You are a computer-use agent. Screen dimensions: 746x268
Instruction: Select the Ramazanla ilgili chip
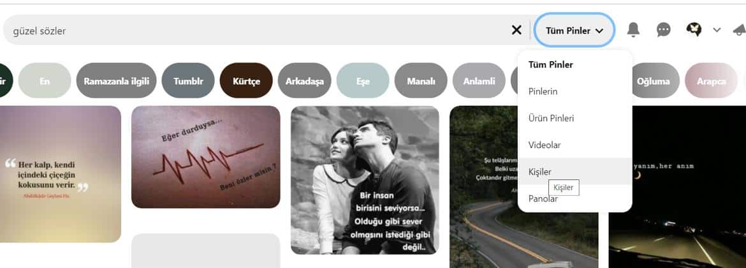[117, 81]
